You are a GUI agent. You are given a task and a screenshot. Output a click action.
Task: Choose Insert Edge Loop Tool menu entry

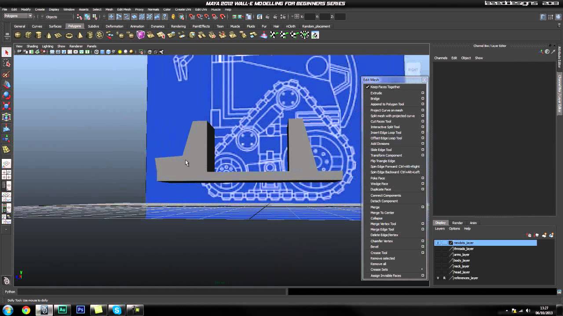click(386, 133)
